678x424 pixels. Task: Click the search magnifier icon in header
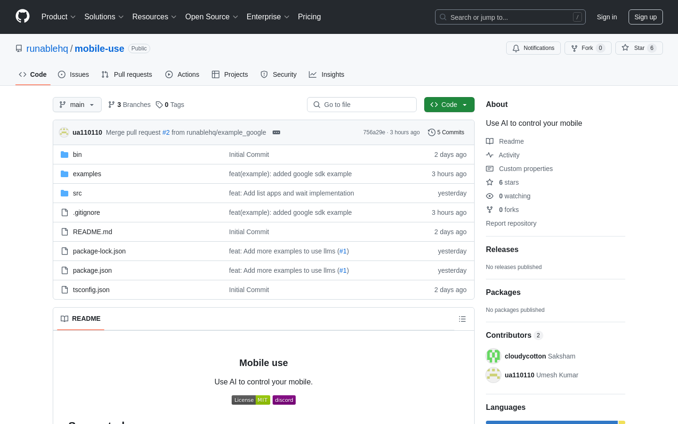pyautogui.click(x=443, y=17)
